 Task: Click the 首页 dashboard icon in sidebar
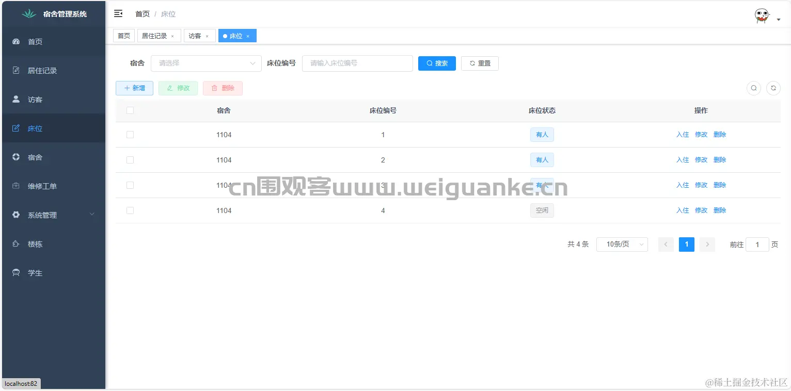pos(16,42)
